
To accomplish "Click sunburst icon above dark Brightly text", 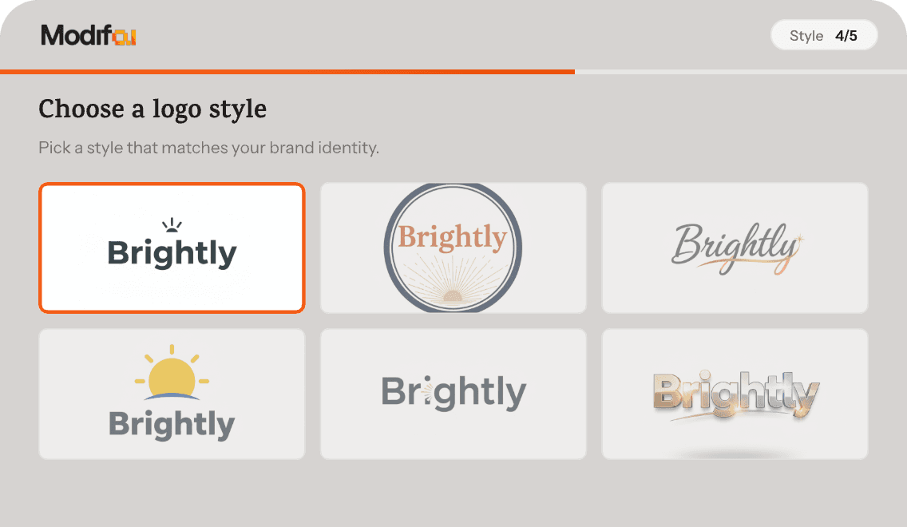I will pyautogui.click(x=172, y=225).
